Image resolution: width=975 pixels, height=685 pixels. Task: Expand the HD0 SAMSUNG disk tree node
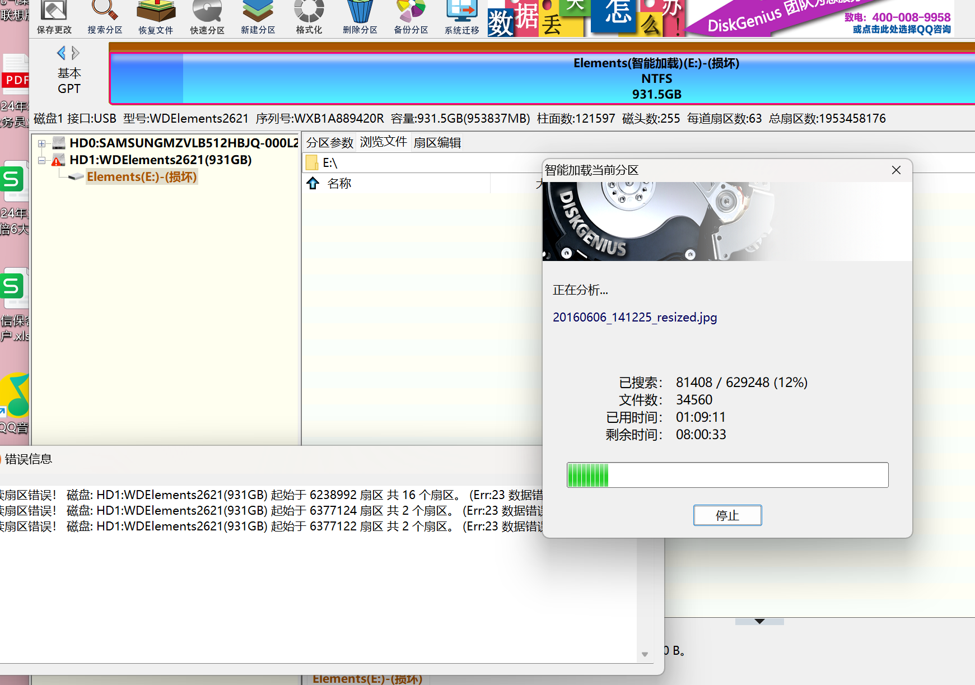click(x=41, y=143)
